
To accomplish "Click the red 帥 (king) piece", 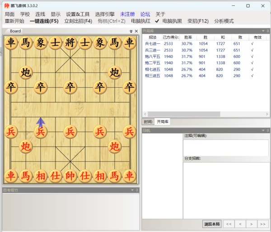I will (70, 176).
